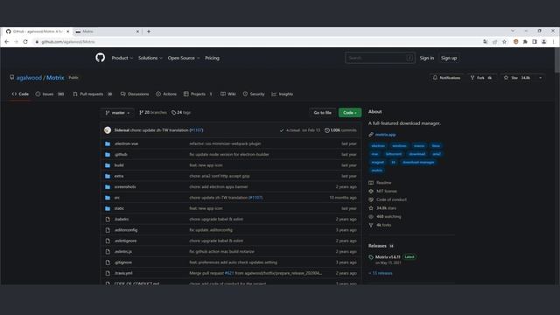View the 34.8k stars link
Image resolution: width=560 pixels, height=315 pixels.
click(x=386, y=208)
